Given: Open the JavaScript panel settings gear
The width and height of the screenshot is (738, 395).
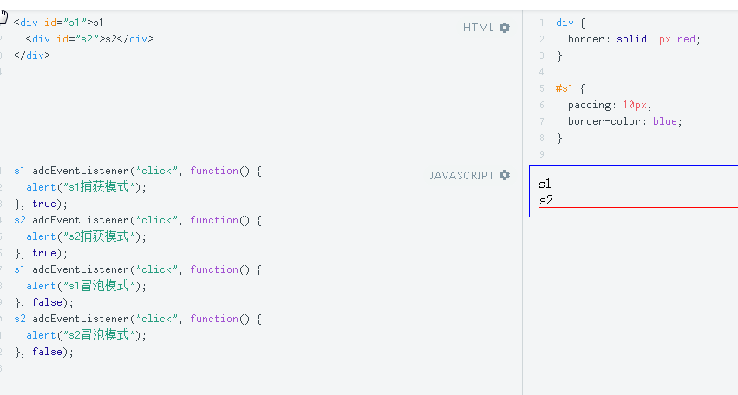Looking at the screenshot, I should [x=505, y=176].
